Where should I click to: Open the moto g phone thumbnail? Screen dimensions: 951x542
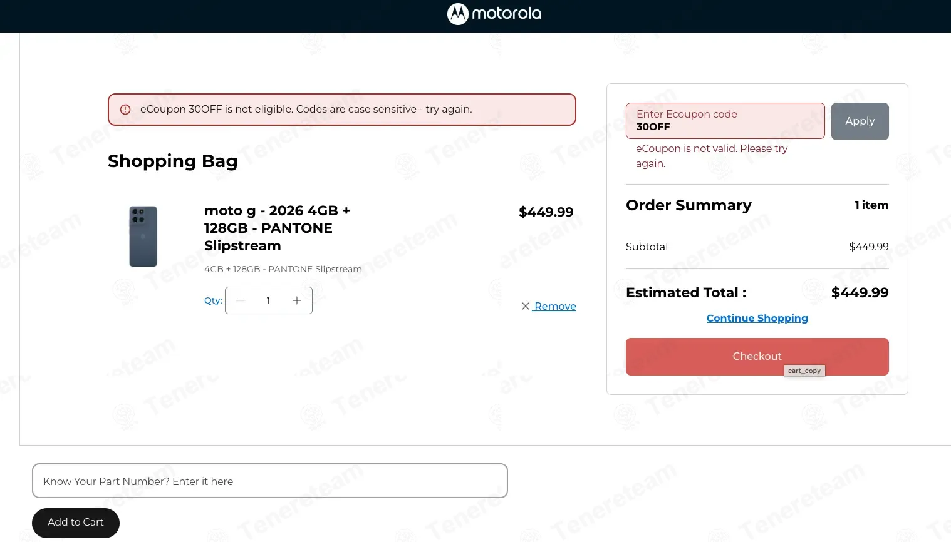(143, 237)
